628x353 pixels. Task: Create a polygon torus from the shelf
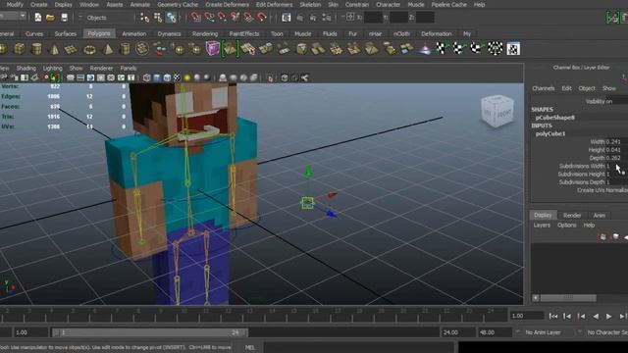89,49
